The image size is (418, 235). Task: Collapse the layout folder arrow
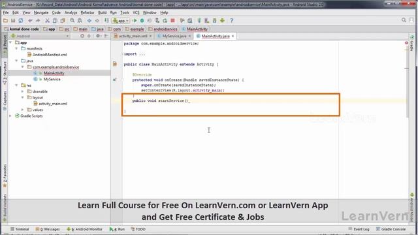pos(23,97)
